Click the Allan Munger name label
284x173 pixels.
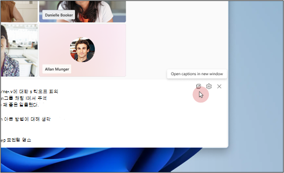57,69
